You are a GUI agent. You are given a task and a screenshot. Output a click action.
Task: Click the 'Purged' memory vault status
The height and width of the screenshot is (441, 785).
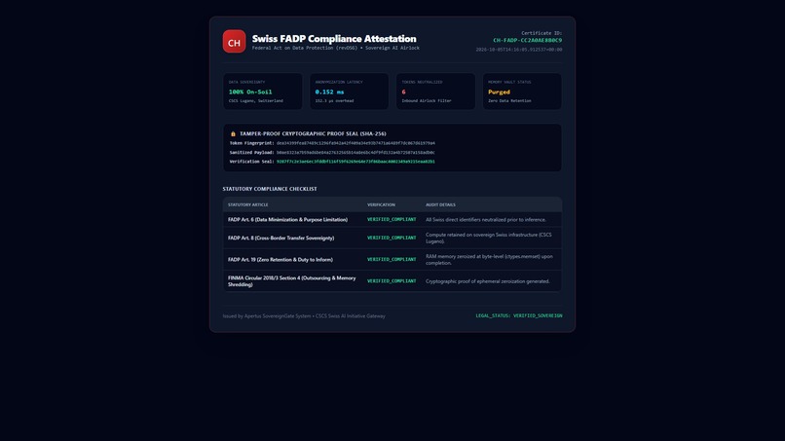click(x=499, y=92)
